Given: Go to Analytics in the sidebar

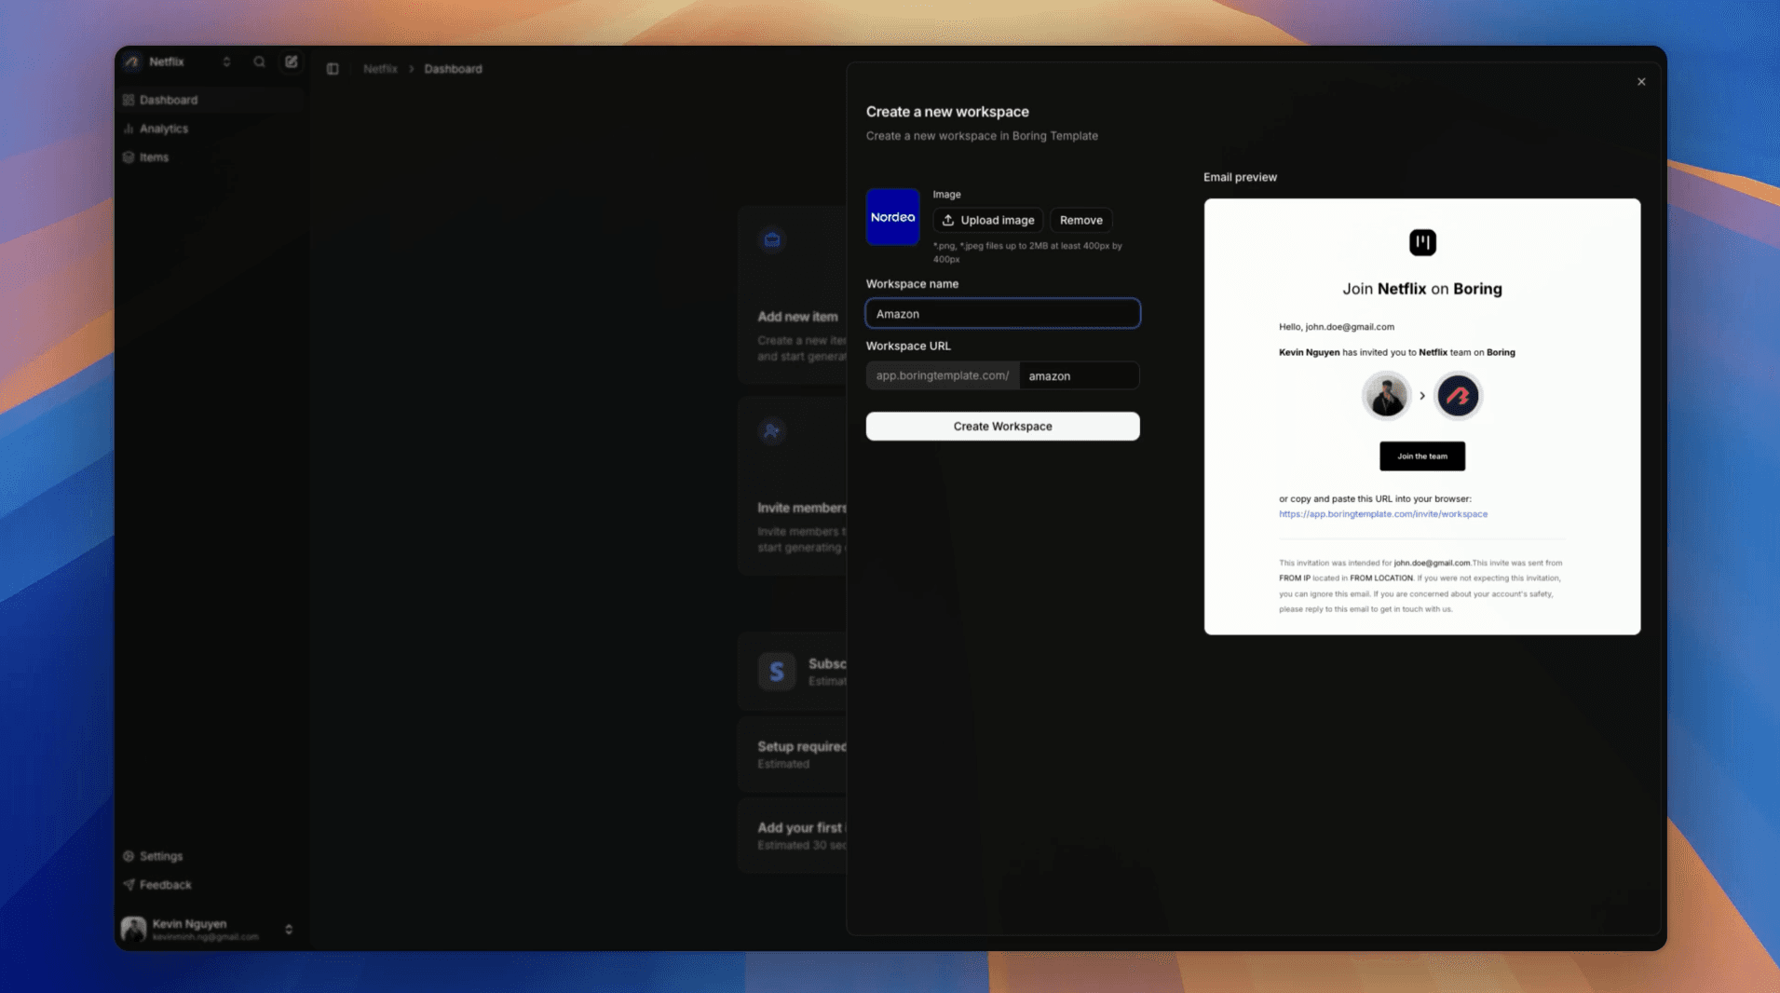Looking at the screenshot, I should pos(164,129).
